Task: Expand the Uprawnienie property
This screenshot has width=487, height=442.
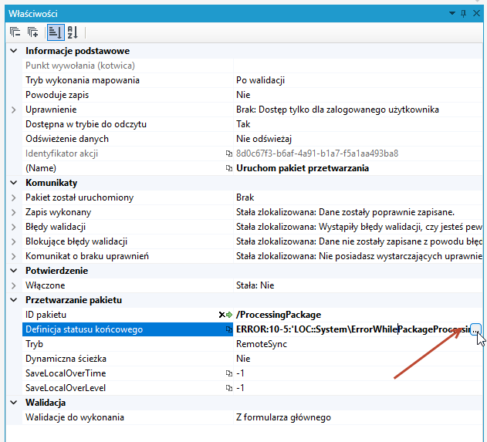Action: [x=14, y=110]
